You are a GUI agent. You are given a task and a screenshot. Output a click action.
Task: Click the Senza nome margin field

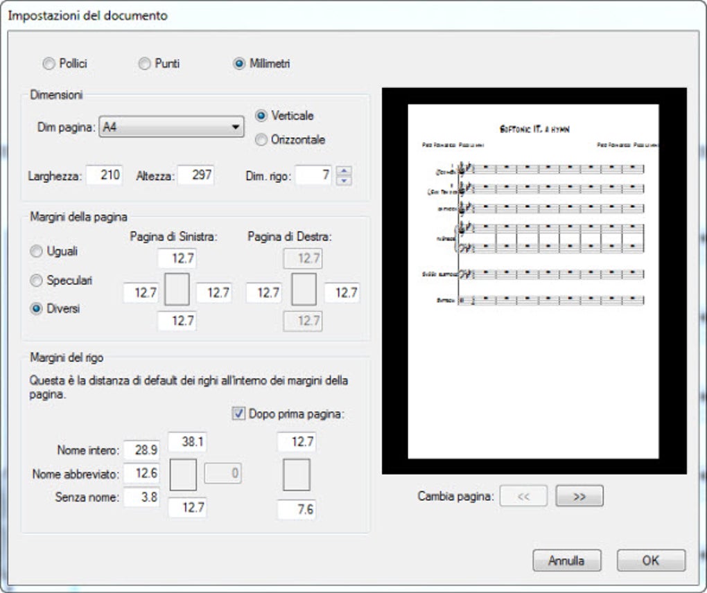(x=141, y=497)
